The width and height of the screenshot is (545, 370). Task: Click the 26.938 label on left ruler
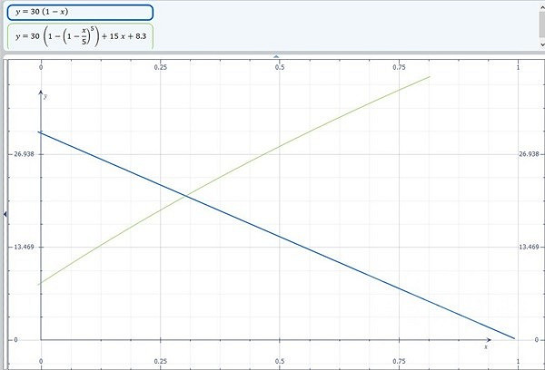(23, 154)
